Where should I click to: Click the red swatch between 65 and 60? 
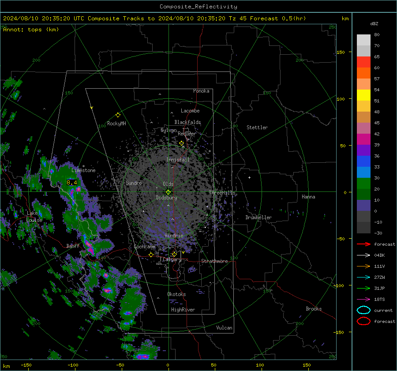tap(363, 62)
